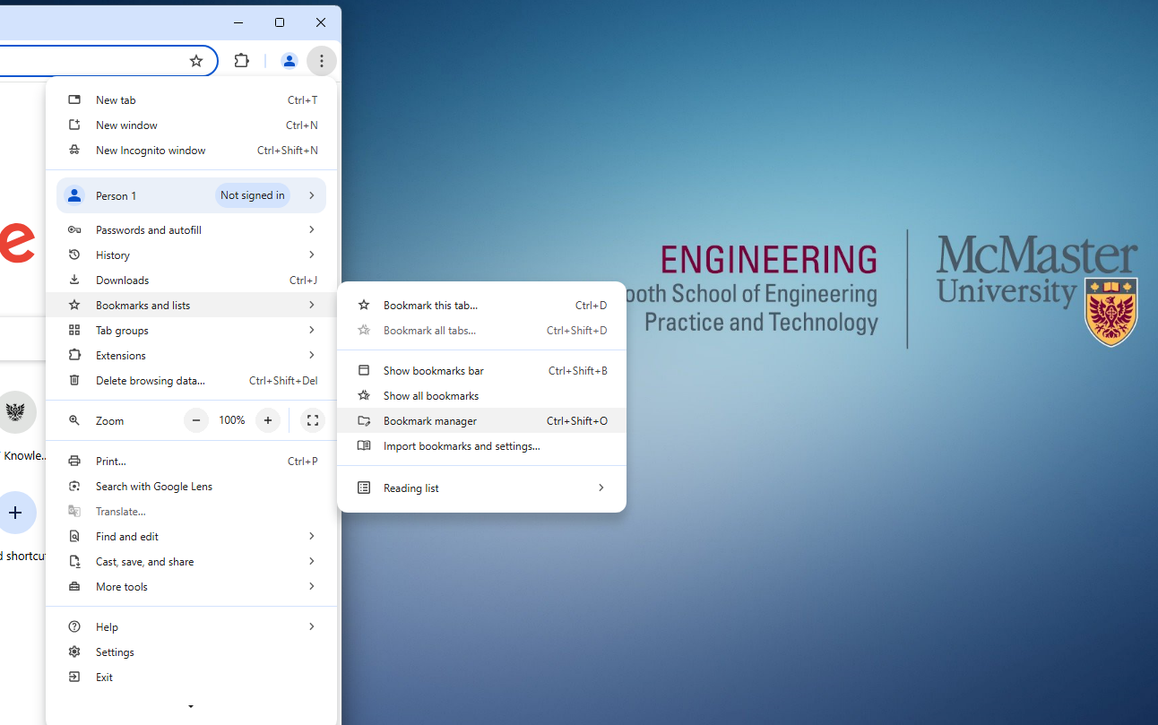Screen dimensions: 1158x725
Task: Open Chrome Settings from menu
Action: (115, 652)
